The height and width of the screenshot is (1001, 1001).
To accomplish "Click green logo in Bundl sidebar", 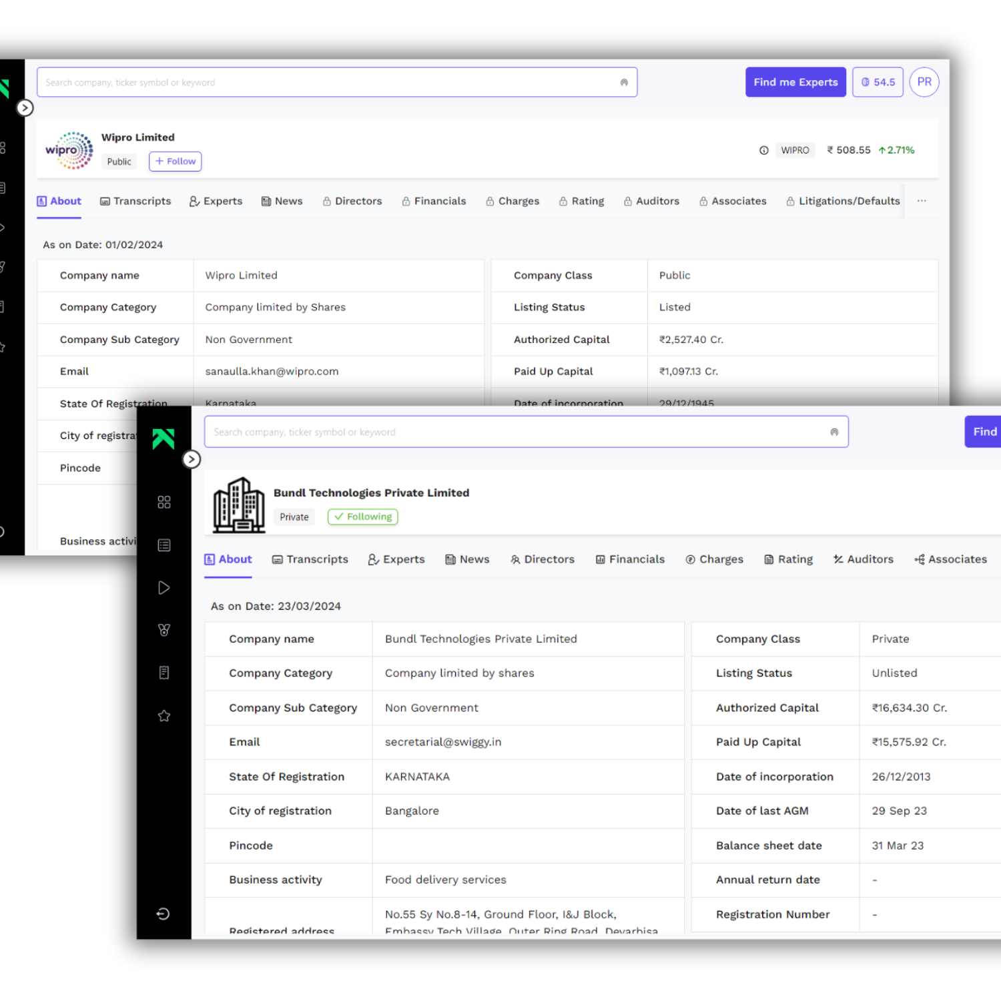I will (163, 438).
